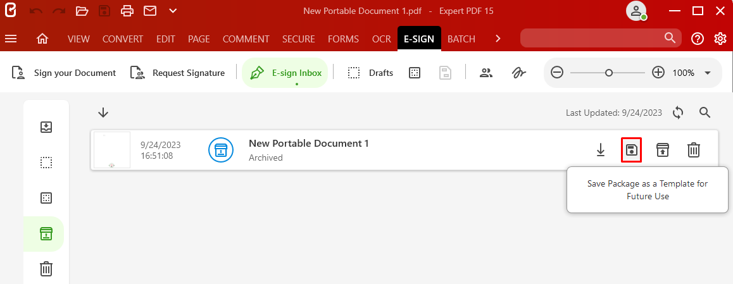The width and height of the screenshot is (733, 284).
Task: Click Sign your Document
Action: (x=63, y=73)
